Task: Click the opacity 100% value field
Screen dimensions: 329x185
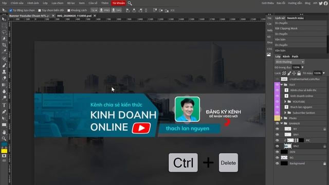Action: [296, 67]
